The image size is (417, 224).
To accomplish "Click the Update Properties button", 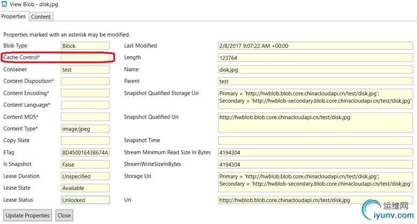I will 28,215.
